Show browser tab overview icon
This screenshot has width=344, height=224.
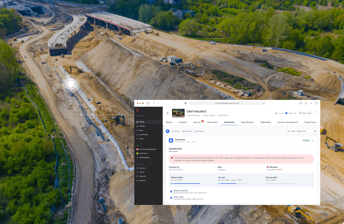coord(317,103)
